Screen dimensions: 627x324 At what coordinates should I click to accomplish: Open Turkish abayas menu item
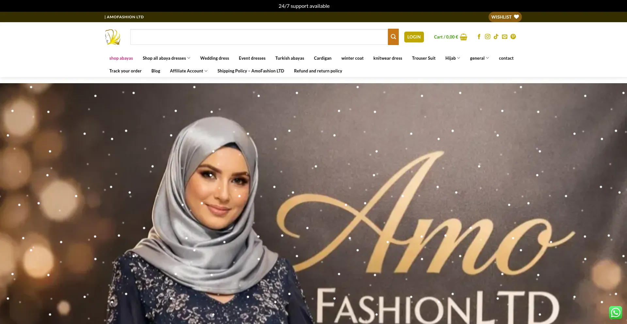pos(290,58)
